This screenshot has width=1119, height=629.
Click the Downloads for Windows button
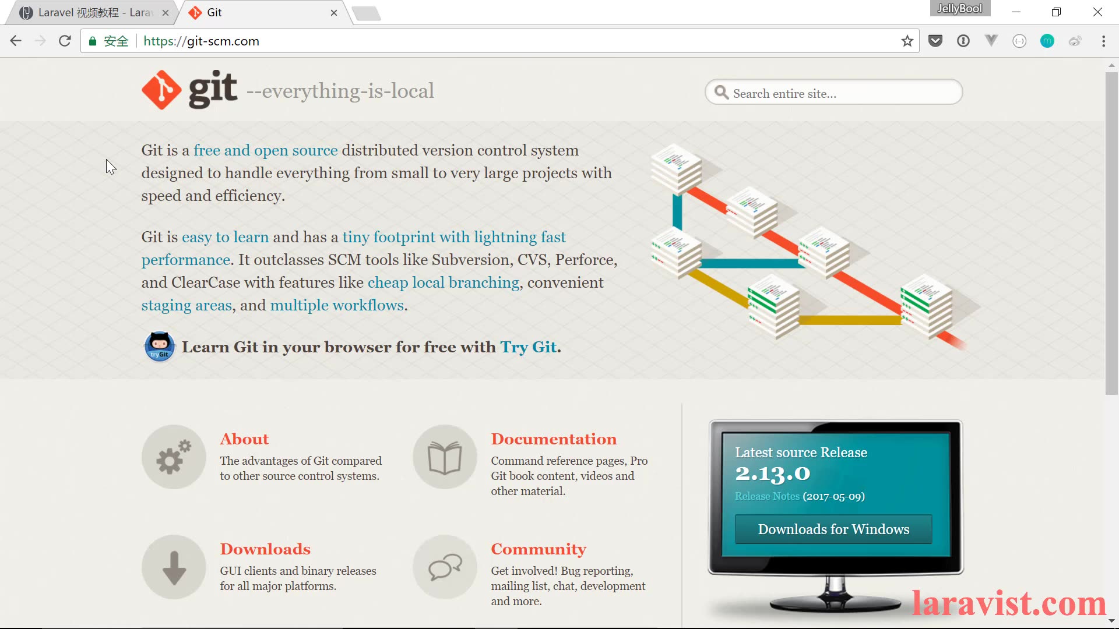pos(834,529)
